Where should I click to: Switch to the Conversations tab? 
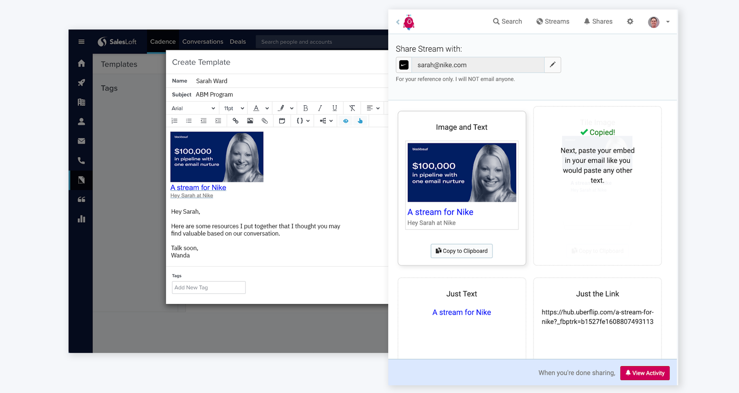coord(202,42)
